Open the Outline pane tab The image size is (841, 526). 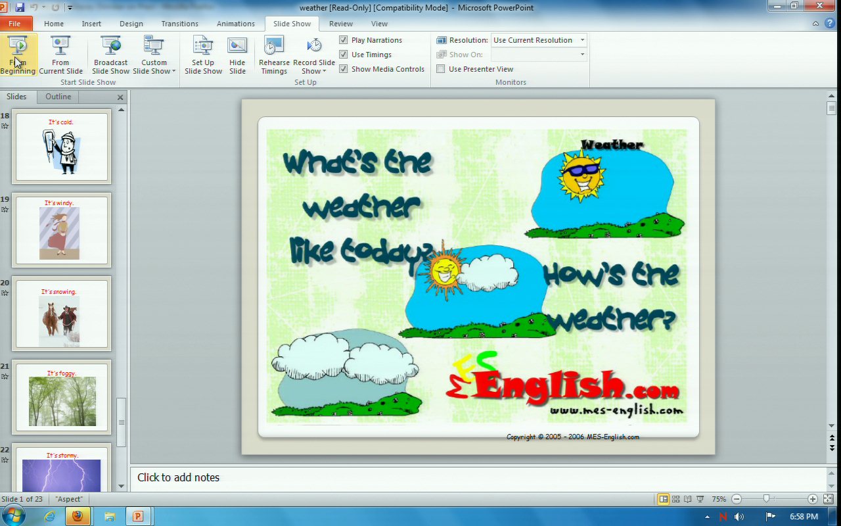click(x=58, y=97)
